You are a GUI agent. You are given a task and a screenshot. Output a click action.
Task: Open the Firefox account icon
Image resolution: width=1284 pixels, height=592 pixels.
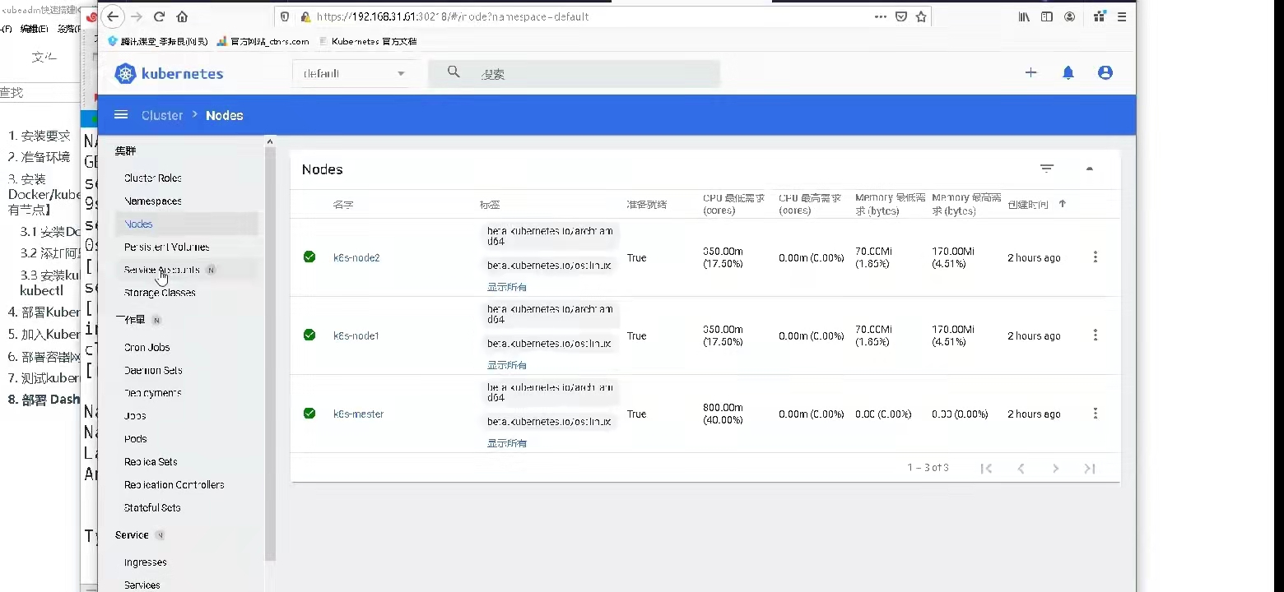coord(1069,16)
